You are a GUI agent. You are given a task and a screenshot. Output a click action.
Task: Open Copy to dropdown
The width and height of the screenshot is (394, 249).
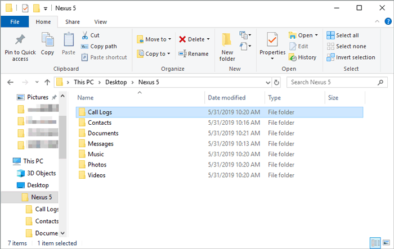[x=154, y=54]
